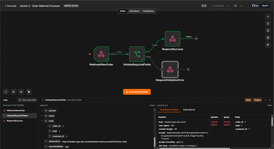Image resolution: width=274 pixels, height=149 pixels.
Task: Zoom in on the canvas
Action: click(14, 92)
